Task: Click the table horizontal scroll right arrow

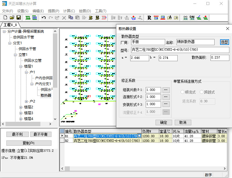Action: (x=225, y=168)
